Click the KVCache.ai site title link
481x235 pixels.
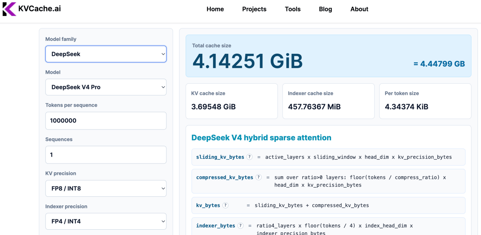(x=39, y=8)
